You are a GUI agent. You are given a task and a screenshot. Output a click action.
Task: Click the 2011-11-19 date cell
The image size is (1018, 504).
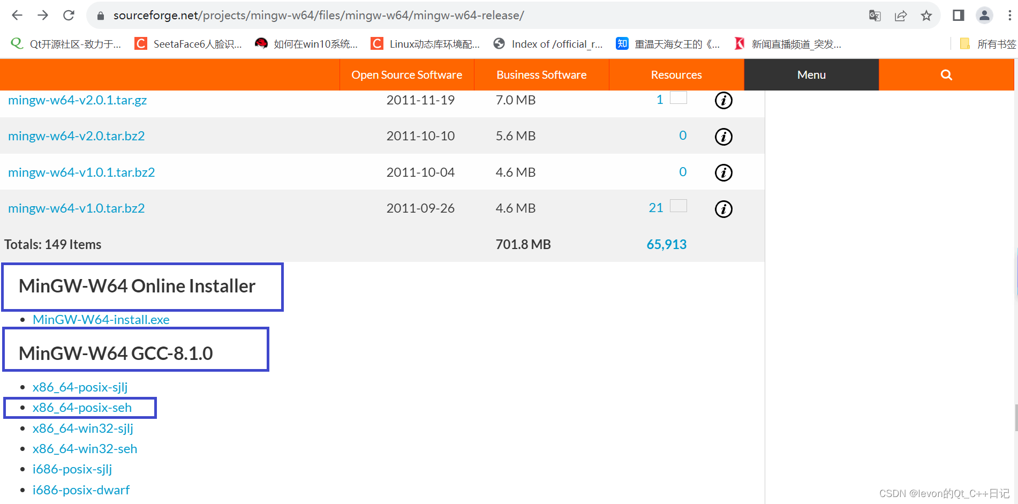coord(420,100)
